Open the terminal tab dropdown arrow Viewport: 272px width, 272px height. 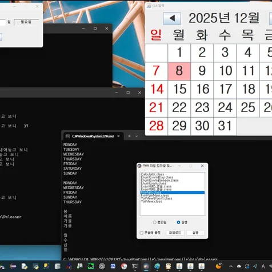click(137, 136)
